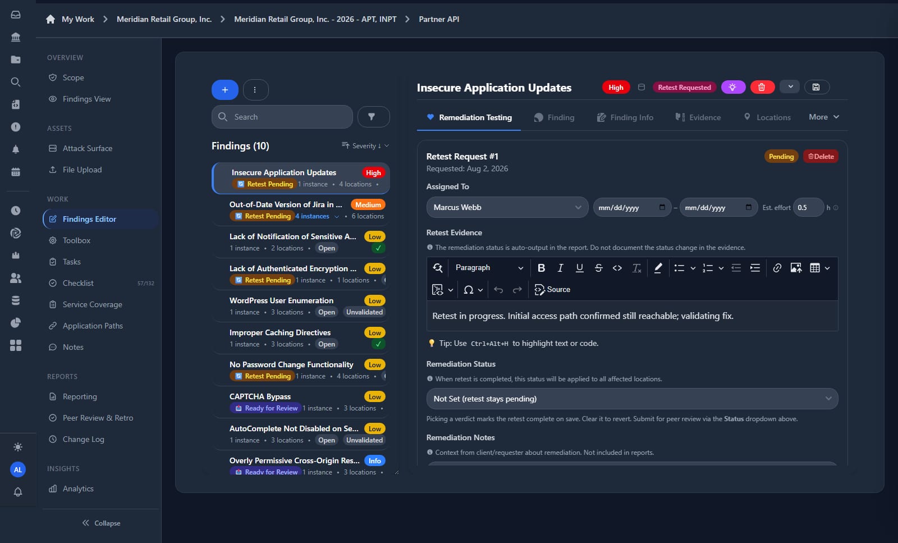Expand the Remediation Status dropdown
Viewport: 898px width, 543px height.
click(x=632, y=399)
